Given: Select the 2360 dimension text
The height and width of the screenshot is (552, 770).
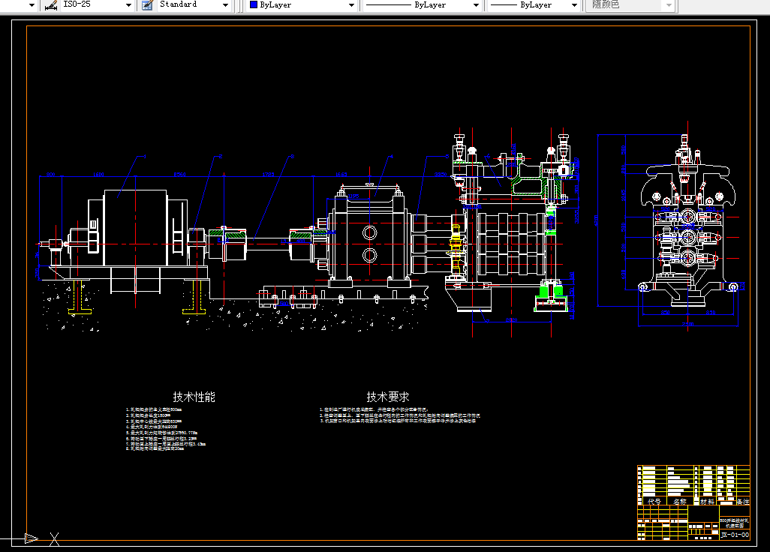Looking at the screenshot, I should [179, 175].
